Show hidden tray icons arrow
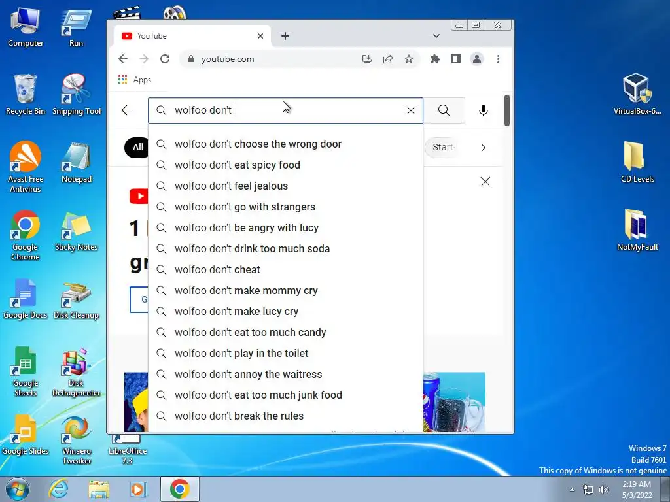The height and width of the screenshot is (502, 670). pos(572,490)
